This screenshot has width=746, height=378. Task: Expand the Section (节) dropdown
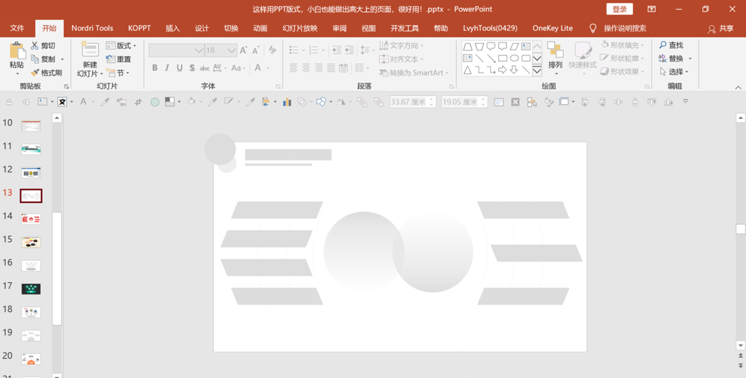[x=118, y=73]
